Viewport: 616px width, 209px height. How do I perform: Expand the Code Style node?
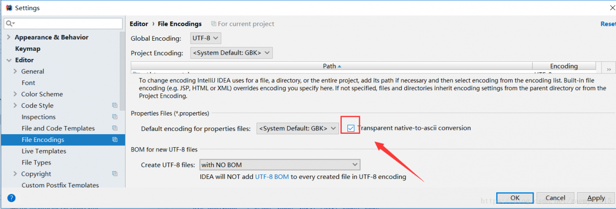tap(15, 106)
